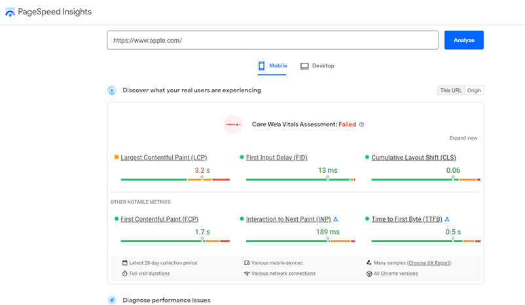Image resolution: width=525 pixels, height=305 pixels.
Task: Switch data scope to Origin
Action: coord(474,90)
